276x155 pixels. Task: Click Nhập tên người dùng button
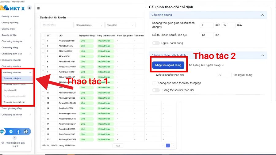168,65
